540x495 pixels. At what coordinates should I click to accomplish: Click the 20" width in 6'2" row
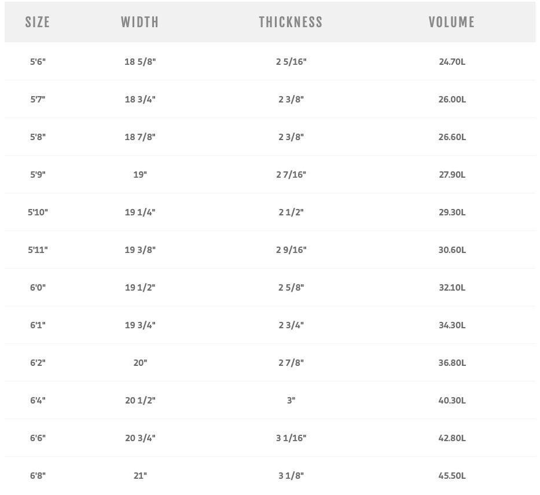140,362
